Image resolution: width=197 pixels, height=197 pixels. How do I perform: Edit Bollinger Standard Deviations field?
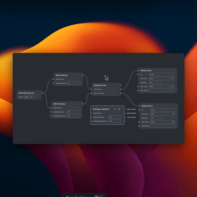pos(115,121)
